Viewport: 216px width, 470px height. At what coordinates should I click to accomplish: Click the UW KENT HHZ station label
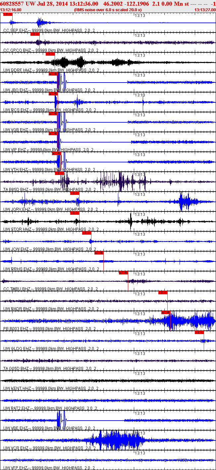pos(50,388)
